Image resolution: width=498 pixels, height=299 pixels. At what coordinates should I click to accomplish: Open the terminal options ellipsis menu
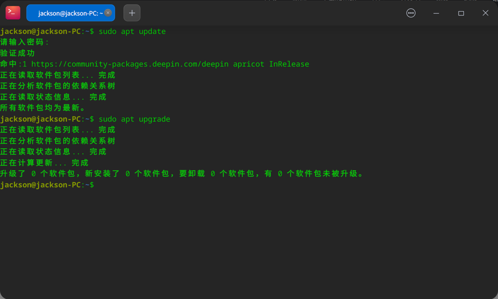click(x=411, y=13)
